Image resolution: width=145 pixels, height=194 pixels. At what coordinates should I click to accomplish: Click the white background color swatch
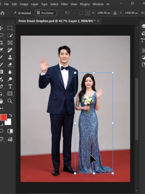click(x=8, y=122)
